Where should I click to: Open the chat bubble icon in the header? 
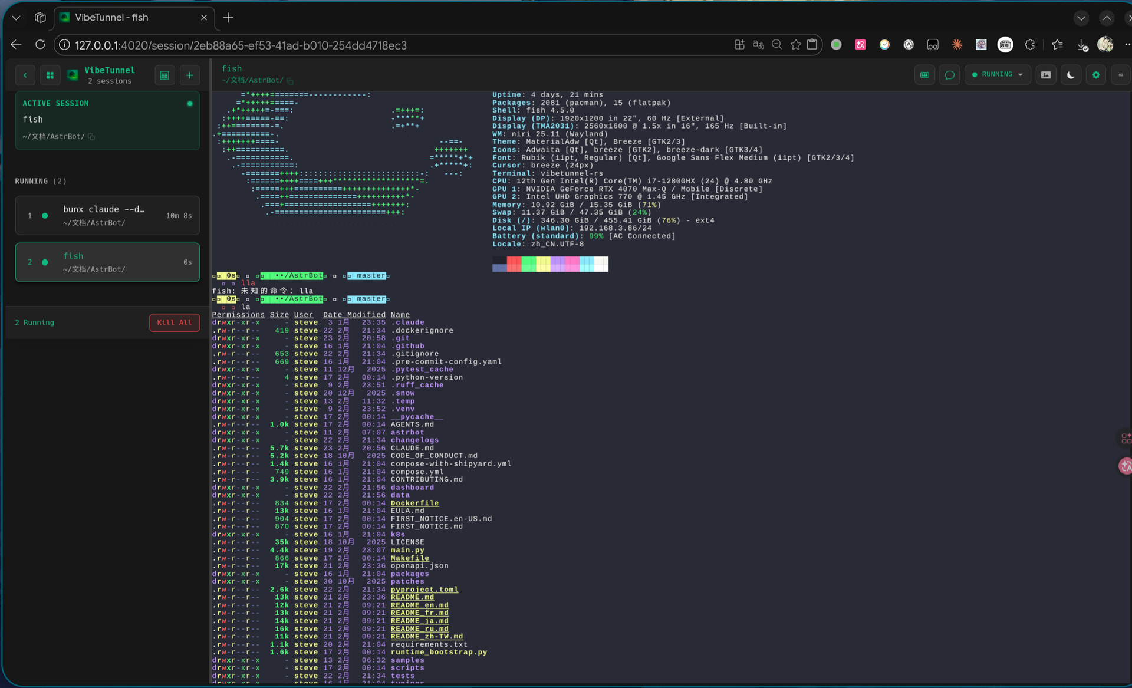[x=949, y=75]
